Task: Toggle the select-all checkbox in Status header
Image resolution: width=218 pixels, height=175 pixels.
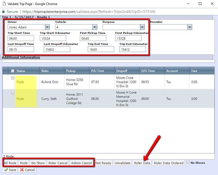Action: [13, 71]
